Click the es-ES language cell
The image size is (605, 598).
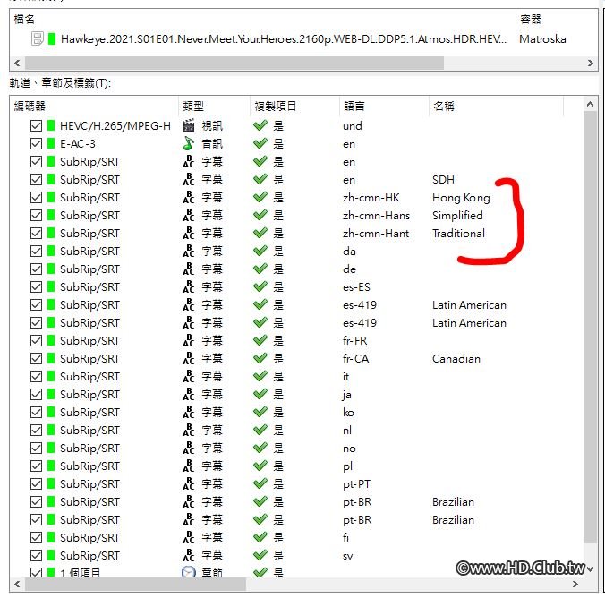click(356, 286)
